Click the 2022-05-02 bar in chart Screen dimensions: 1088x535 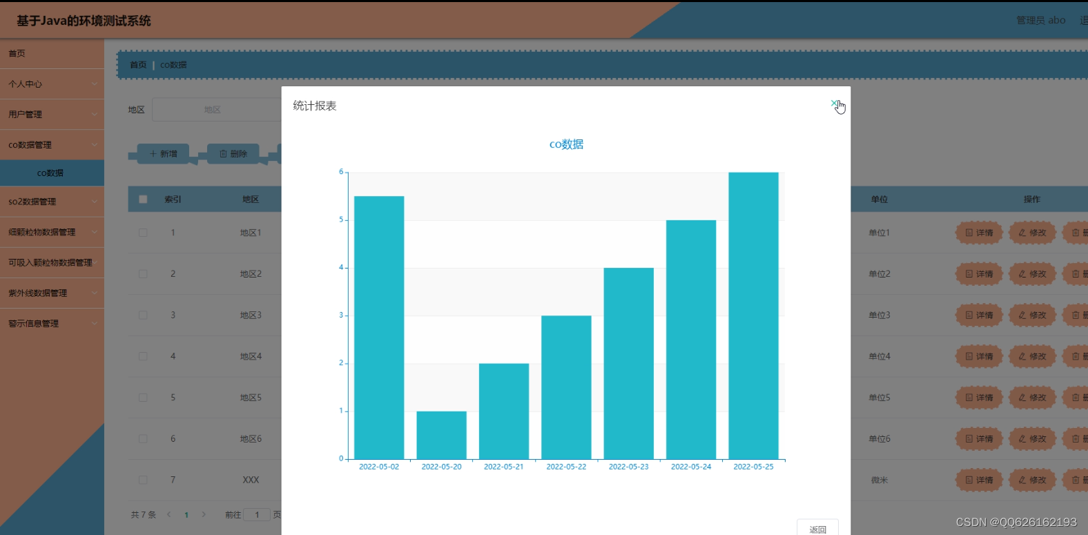pyautogui.click(x=379, y=328)
